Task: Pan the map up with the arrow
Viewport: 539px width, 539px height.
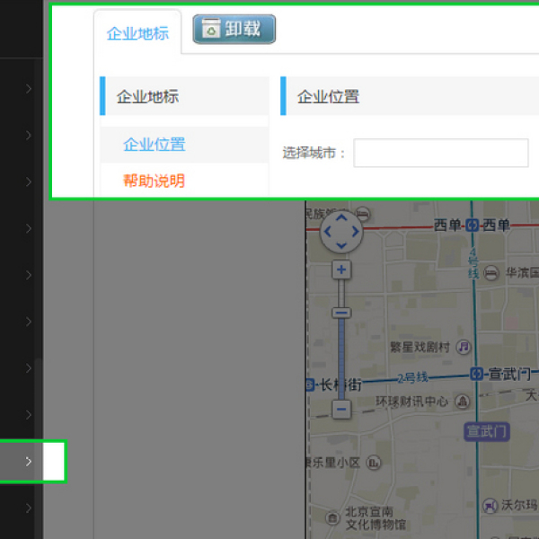Action: point(341,218)
